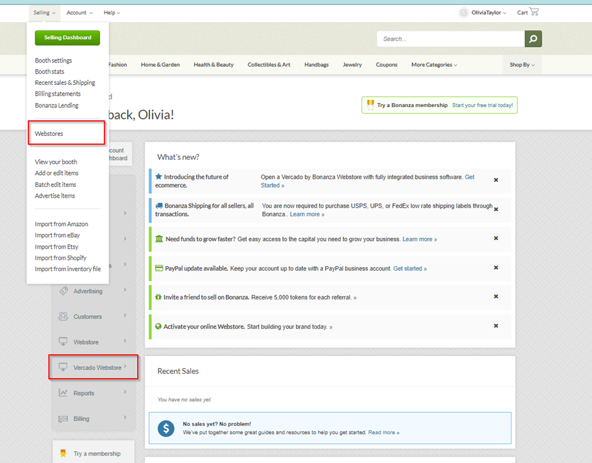The width and height of the screenshot is (592, 463).
Task: Click the membership banner ribbon icon
Action: tap(370, 105)
